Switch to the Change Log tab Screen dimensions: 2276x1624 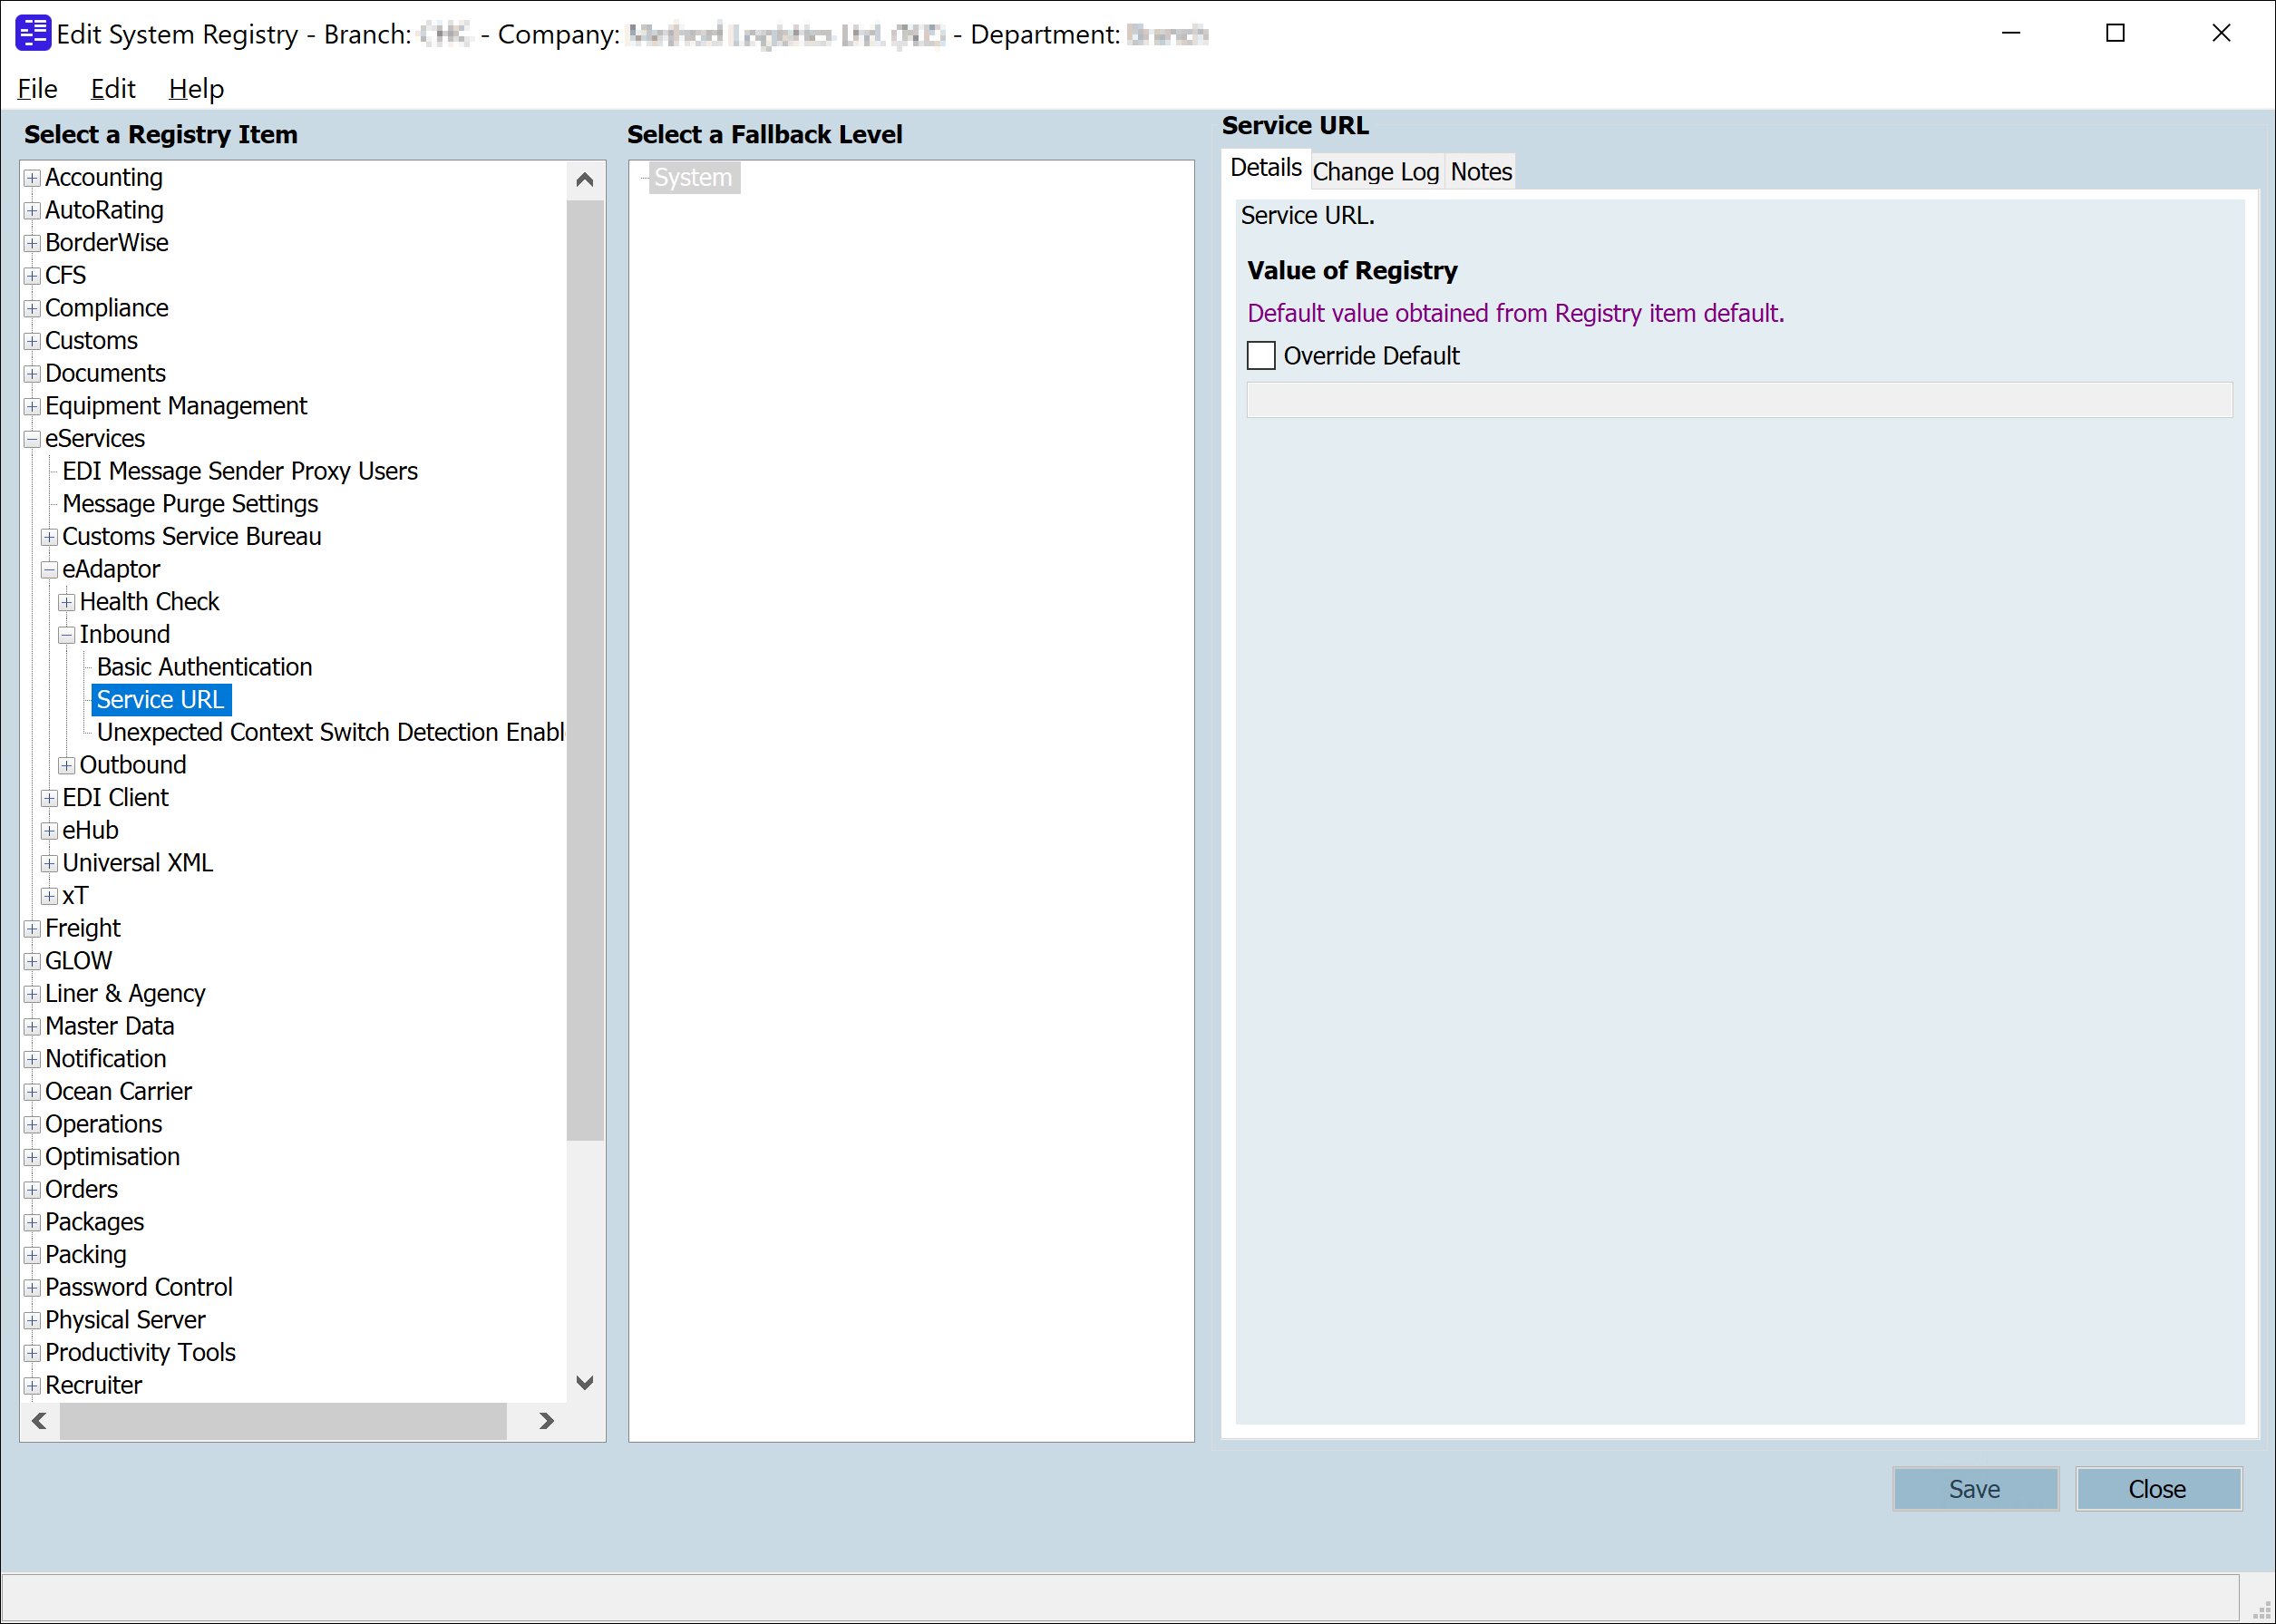pos(1375,172)
